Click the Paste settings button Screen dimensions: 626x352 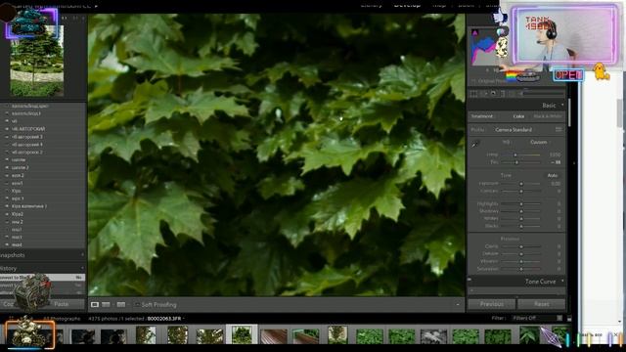pos(61,304)
